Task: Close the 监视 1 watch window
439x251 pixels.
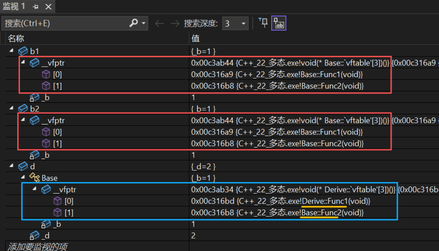Action: point(48,6)
